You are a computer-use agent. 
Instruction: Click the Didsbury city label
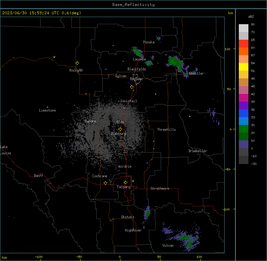[119, 134]
